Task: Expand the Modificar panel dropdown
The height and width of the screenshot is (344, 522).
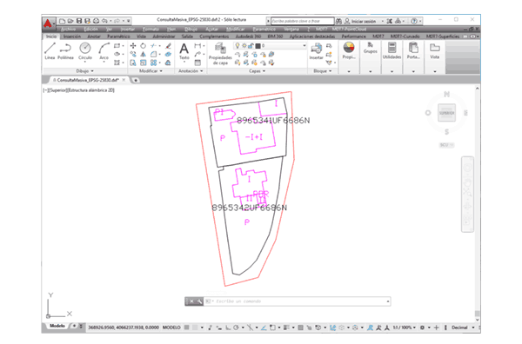Action: point(151,70)
